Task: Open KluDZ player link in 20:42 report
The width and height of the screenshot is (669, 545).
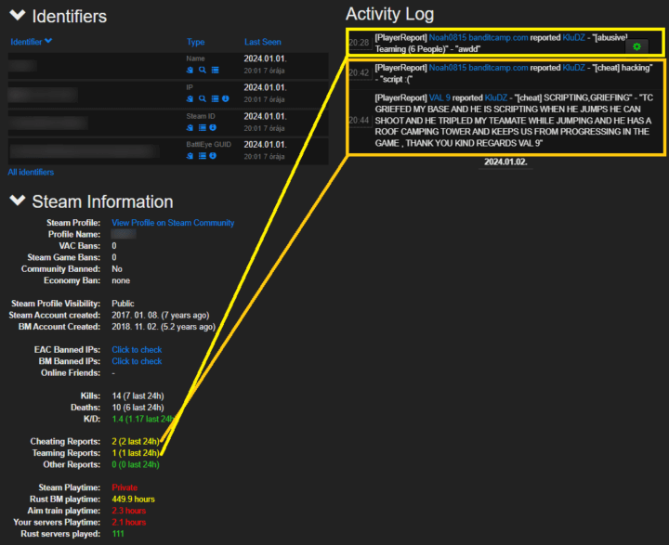Action: pos(573,68)
